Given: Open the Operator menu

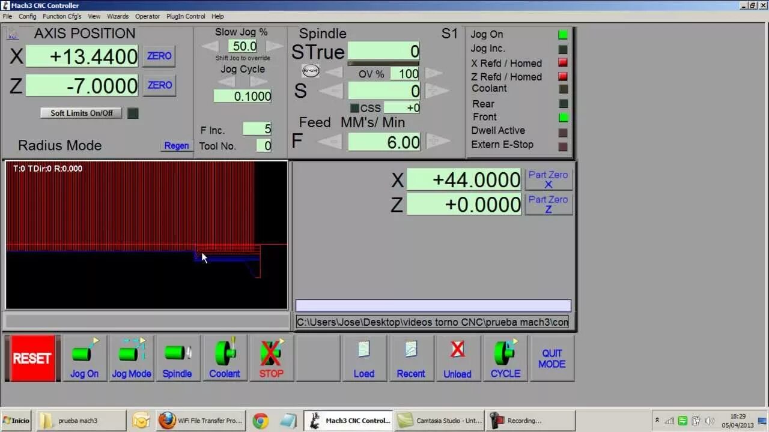Looking at the screenshot, I should 147,16.
